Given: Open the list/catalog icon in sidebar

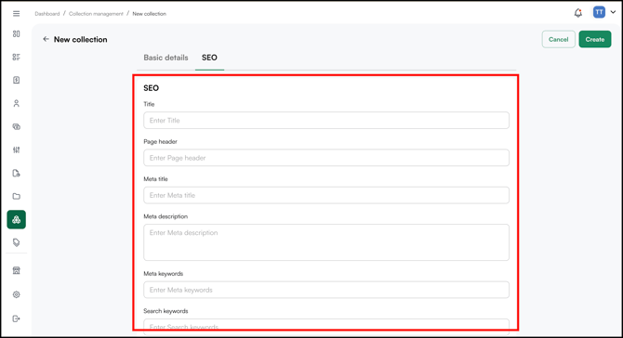Looking at the screenshot, I should pyautogui.click(x=17, y=58).
